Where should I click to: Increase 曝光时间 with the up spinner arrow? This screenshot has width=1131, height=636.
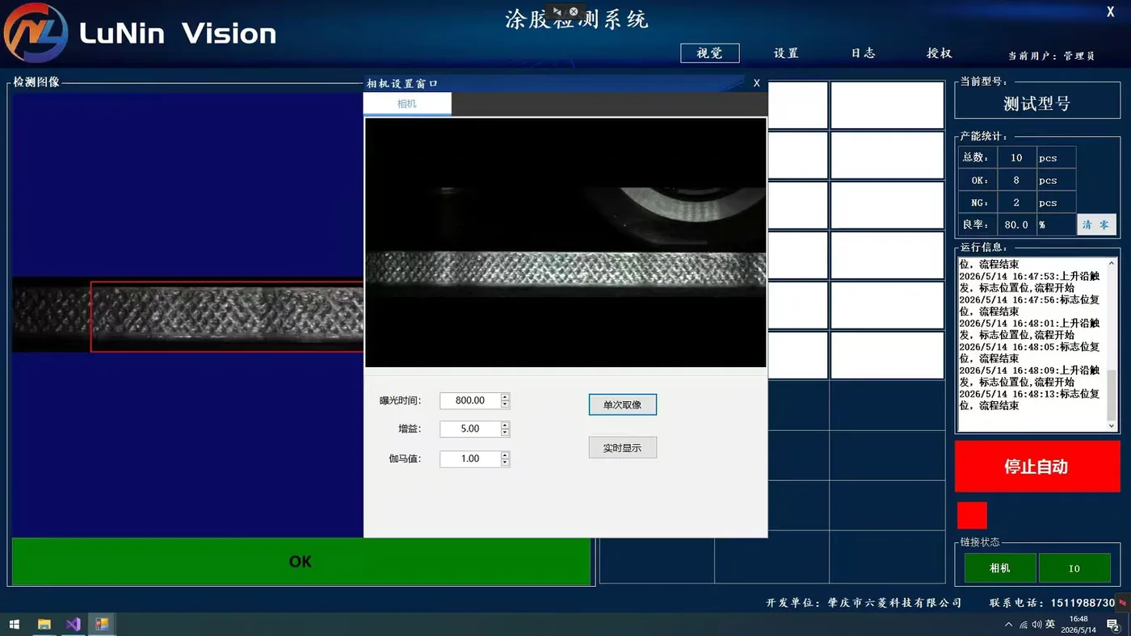pos(505,396)
